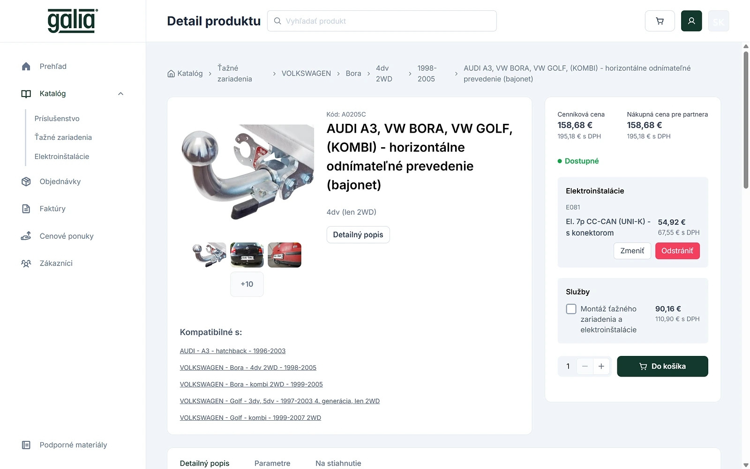Click the breadcrumb home icon
This screenshot has height=469, width=750.
pyautogui.click(x=171, y=74)
